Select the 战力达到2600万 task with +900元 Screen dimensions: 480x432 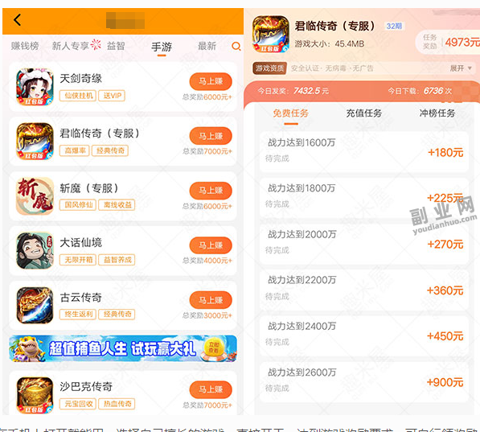[364, 382]
